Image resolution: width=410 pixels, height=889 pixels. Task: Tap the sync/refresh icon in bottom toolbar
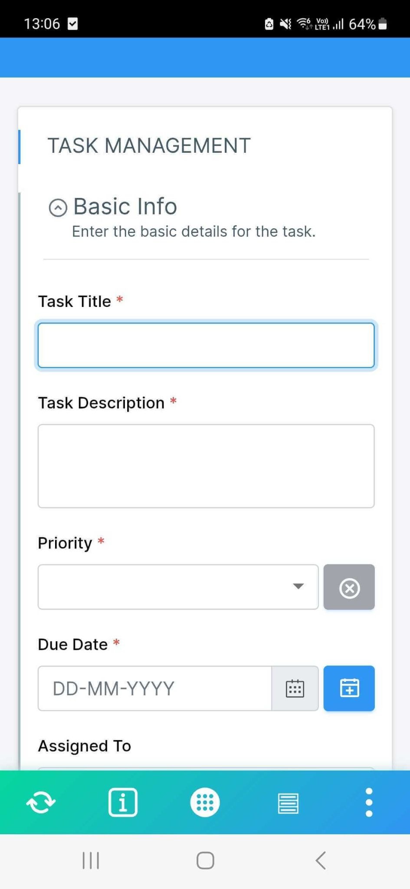point(41,802)
